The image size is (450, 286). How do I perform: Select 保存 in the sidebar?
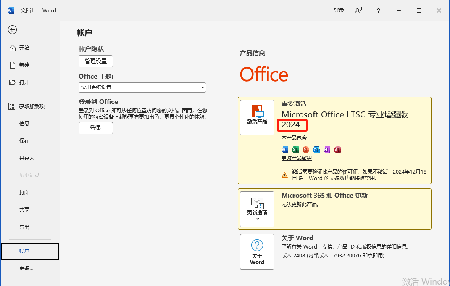pyautogui.click(x=30, y=141)
